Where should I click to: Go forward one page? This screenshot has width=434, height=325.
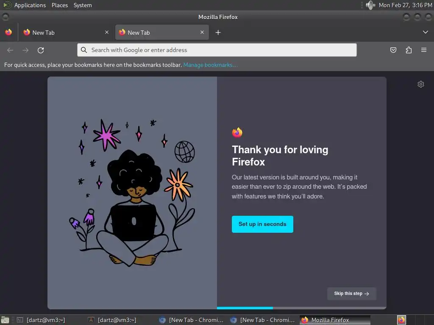25,50
